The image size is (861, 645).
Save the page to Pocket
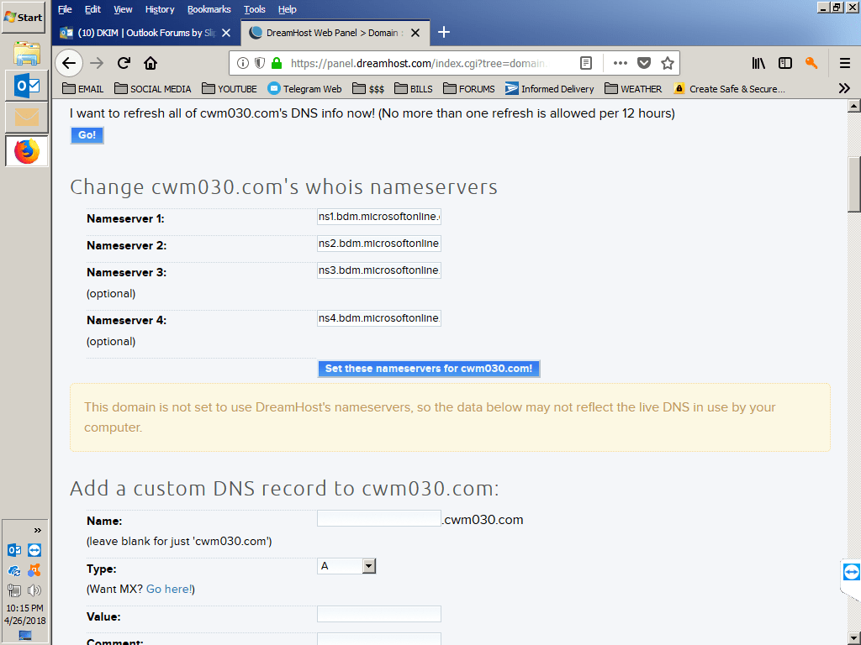[644, 62]
